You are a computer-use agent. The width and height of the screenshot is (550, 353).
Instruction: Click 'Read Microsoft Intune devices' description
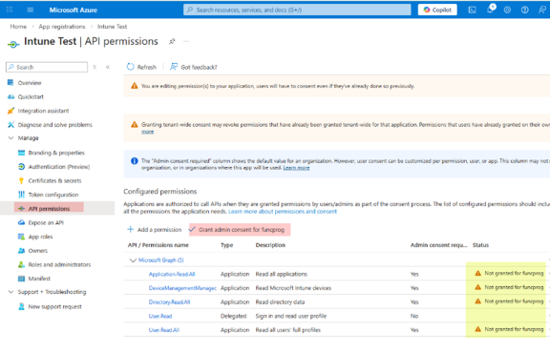(293, 288)
